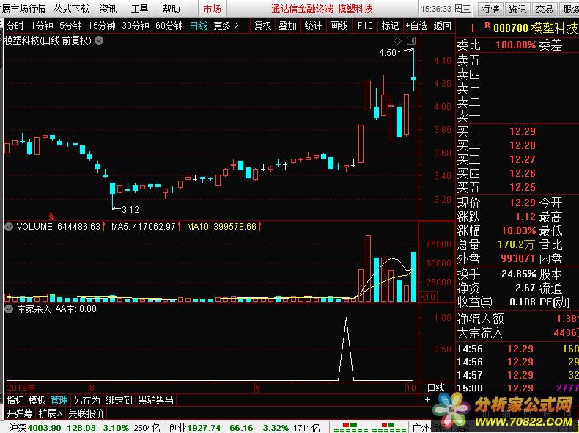Select the 关联报价 tab
The height and width of the screenshot is (433, 579).
86,413
